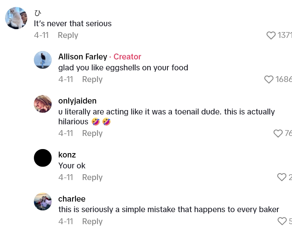Heart charlee's simple mistake comment
The height and width of the screenshot is (234, 292).
click(282, 221)
